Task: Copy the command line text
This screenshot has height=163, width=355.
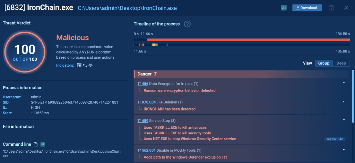Action: pyautogui.click(x=36, y=144)
